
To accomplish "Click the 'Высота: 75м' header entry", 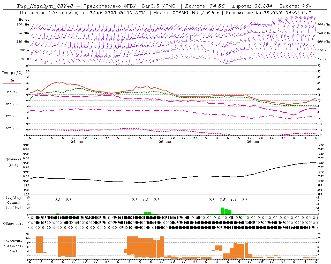I will point(295,6).
